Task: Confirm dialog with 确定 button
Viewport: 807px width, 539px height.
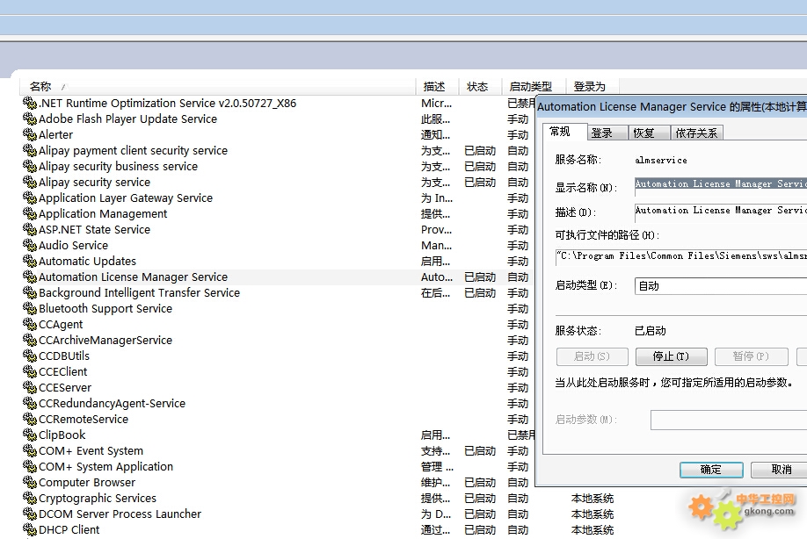Action: tap(711, 470)
